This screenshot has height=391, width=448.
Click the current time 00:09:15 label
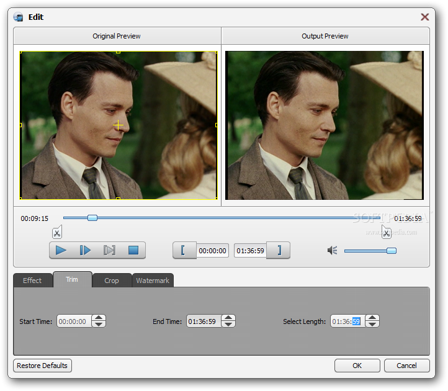point(35,218)
